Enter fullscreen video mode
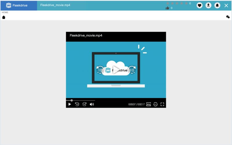The image size is (232, 145). coord(162,104)
